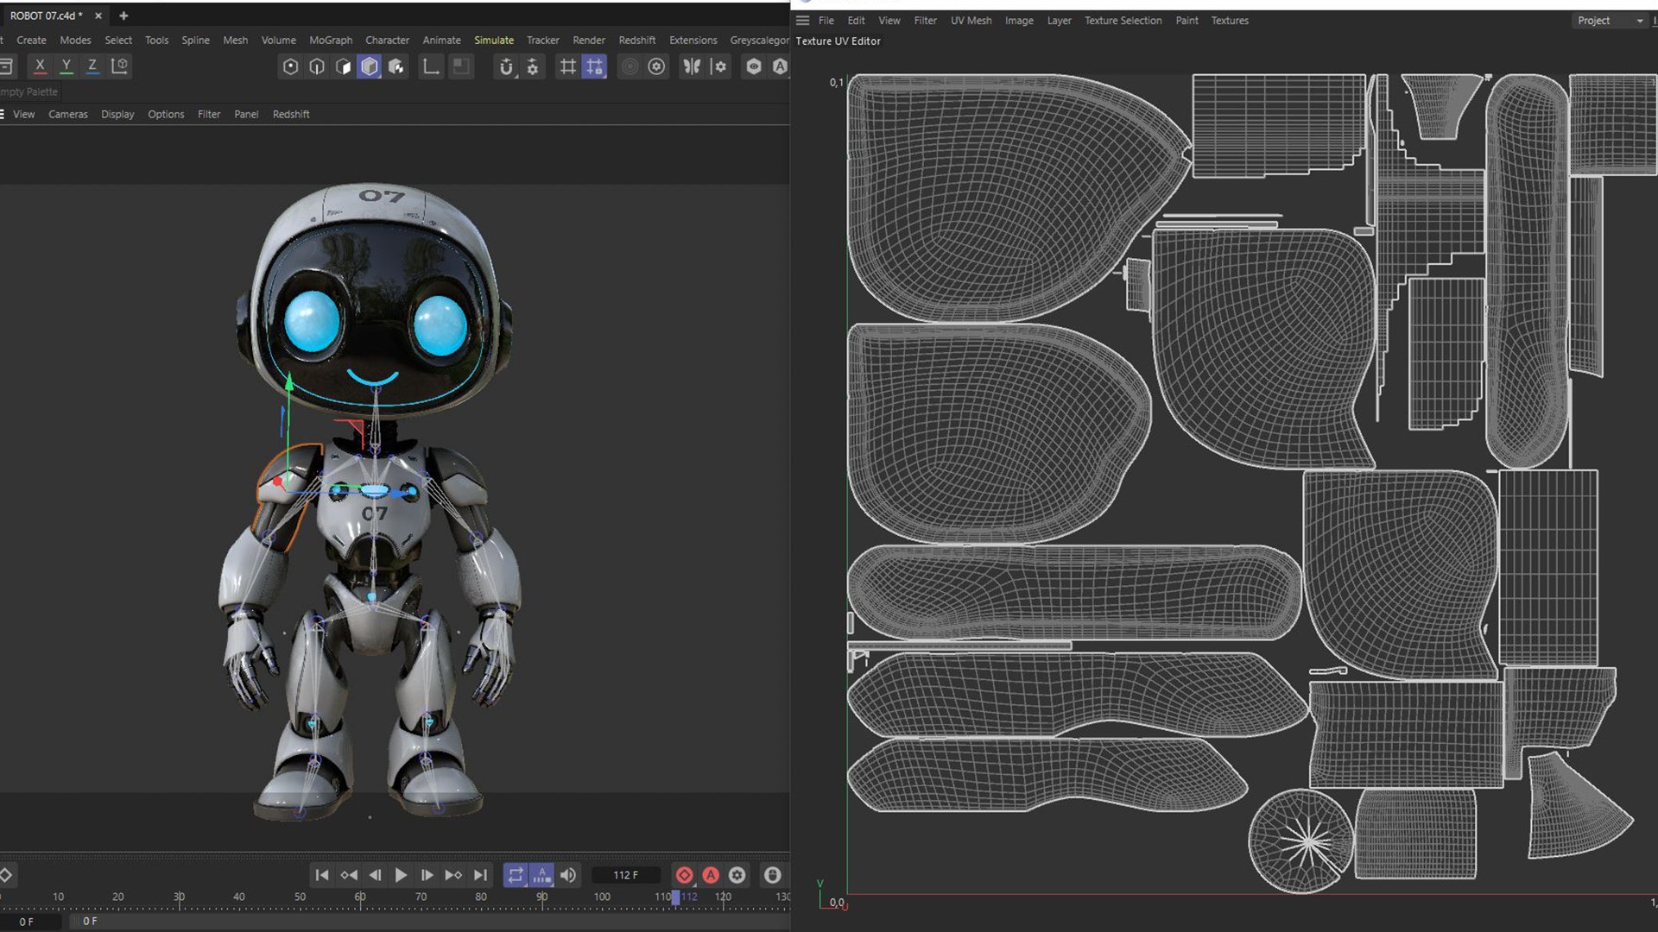Toggle the Autokeying red A button
1658x932 pixels.
711,875
